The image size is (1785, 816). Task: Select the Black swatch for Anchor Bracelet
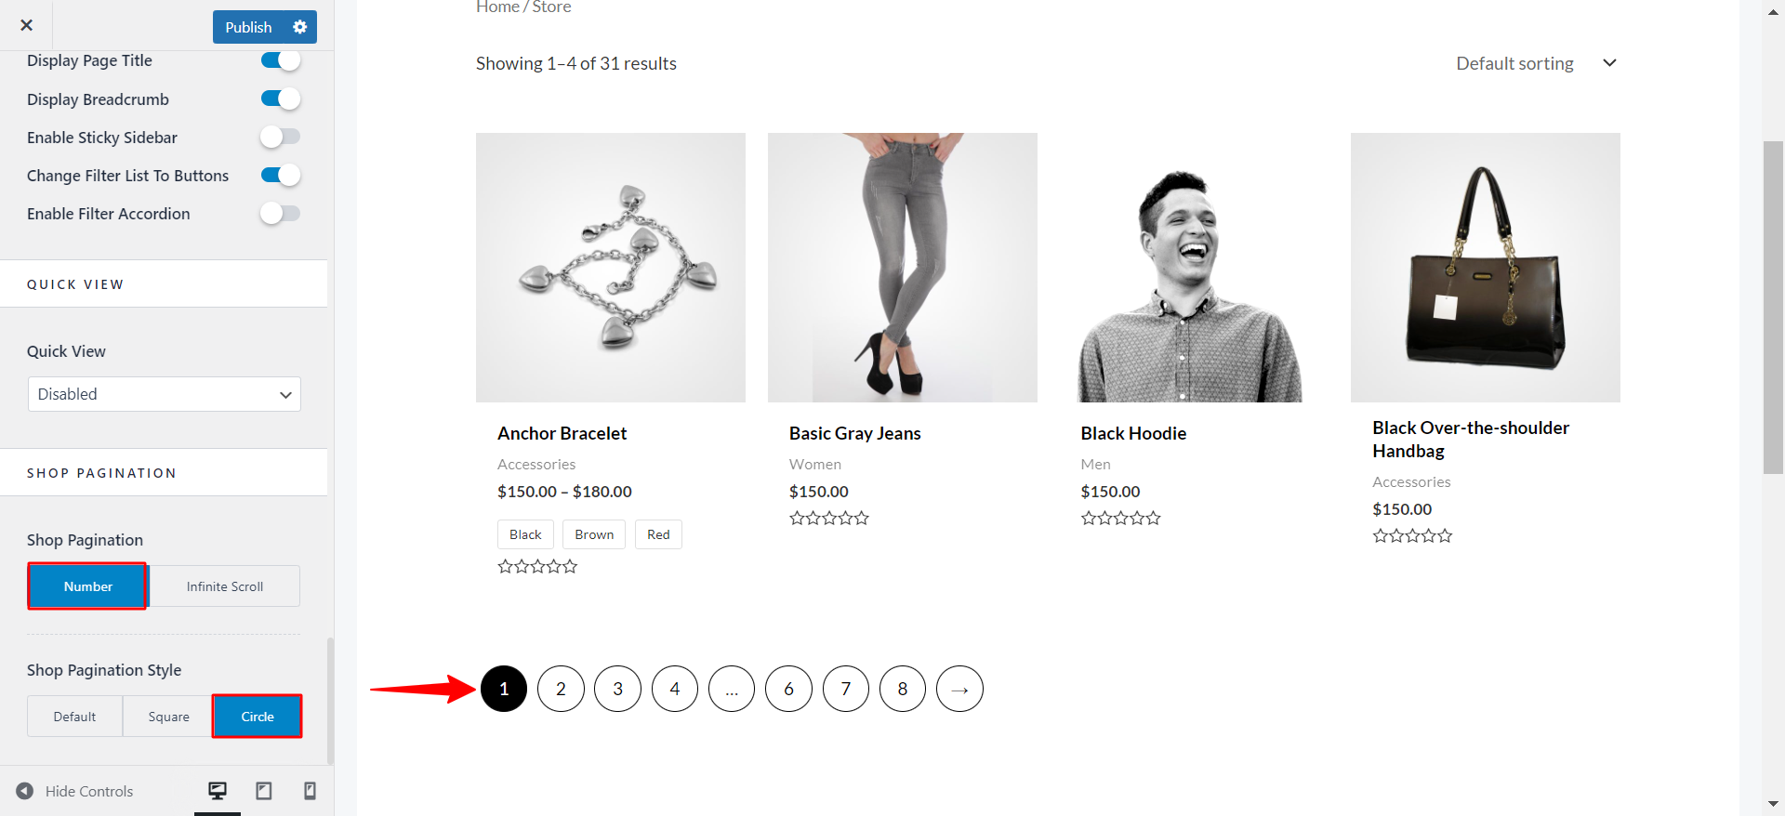point(524,534)
